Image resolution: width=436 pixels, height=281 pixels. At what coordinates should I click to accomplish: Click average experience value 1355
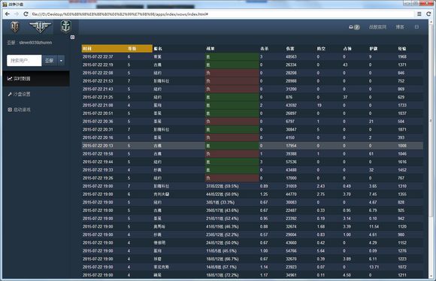click(402, 194)
